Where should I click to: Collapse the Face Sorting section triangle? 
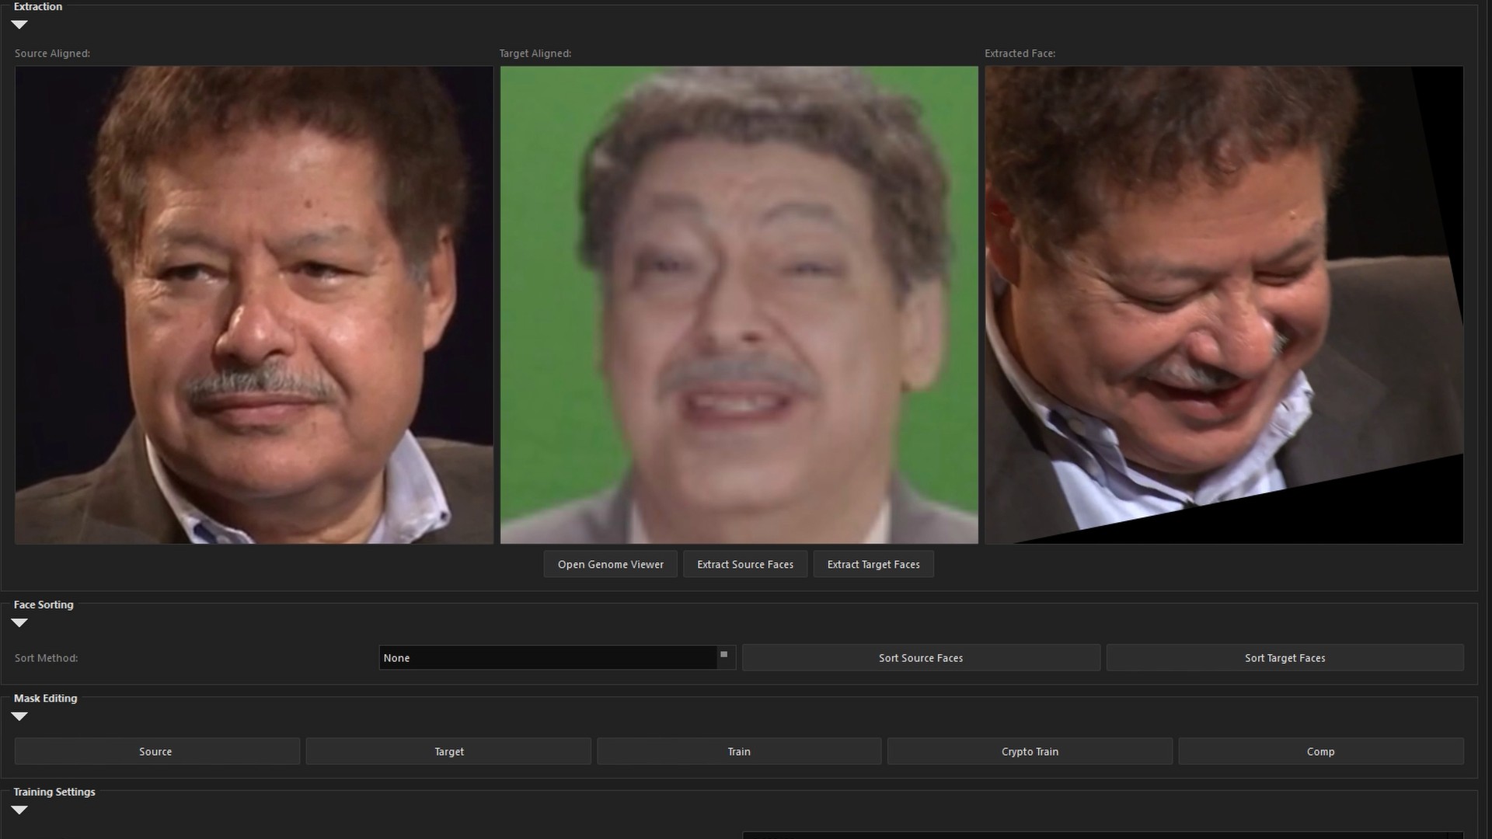[19, 623]
